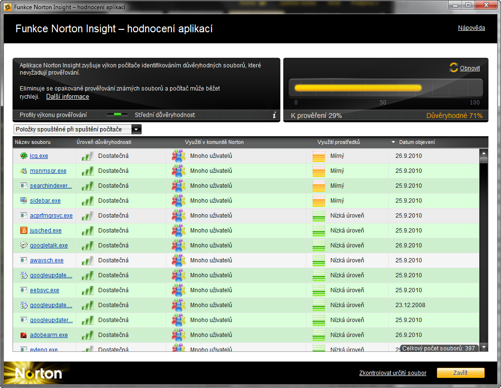This screenshot has height=388, width=501.
Task: Click the icq.exe flower icon
Action: point(24,156)
